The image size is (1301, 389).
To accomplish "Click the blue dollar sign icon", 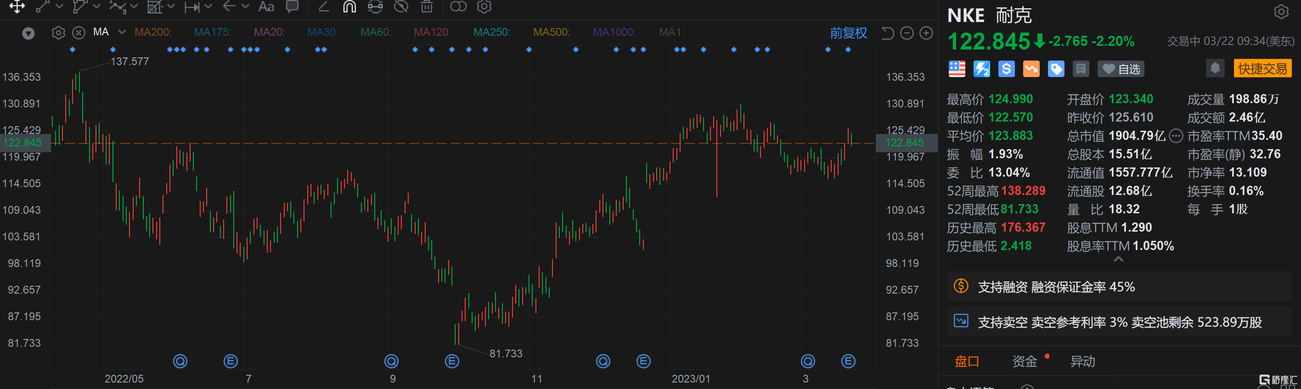I will pyautogui.click(x=1007, y=69).
